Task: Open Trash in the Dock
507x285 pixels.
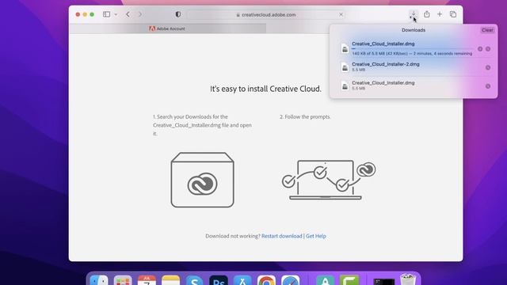Action: pyautogui.click(x=408, y=279)
